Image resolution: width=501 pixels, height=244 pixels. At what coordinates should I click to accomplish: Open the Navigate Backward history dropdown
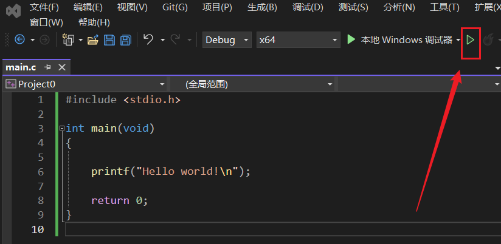click(x=33, y=40)
